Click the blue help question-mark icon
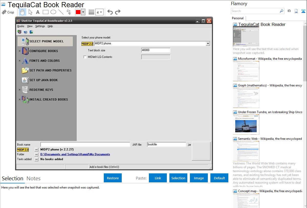Image resolution: width=307 pixels, height=208 pixels. click(25, 32)
